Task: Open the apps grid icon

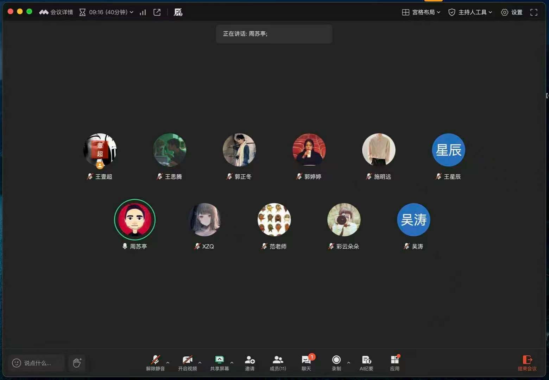Action: click(x=395, y=363)
